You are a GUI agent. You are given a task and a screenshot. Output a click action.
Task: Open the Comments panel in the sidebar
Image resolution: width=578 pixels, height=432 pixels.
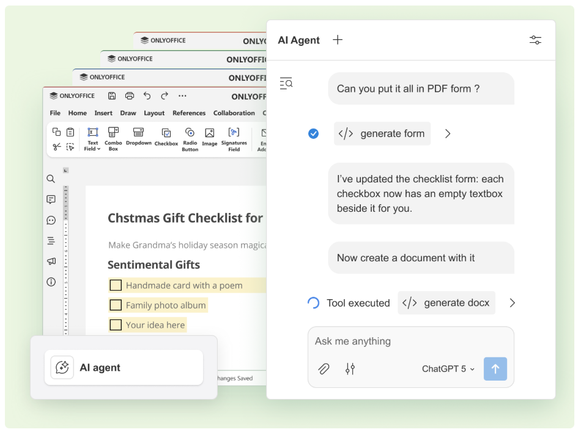pos(51,199)
